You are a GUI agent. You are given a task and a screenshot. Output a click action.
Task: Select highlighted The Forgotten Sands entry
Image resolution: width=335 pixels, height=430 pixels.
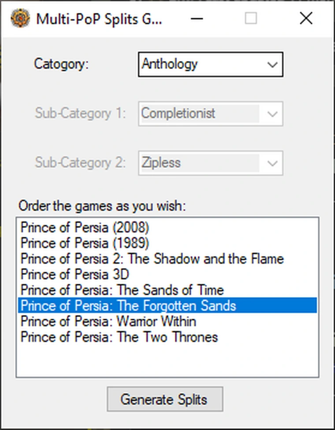click(167, 305)
